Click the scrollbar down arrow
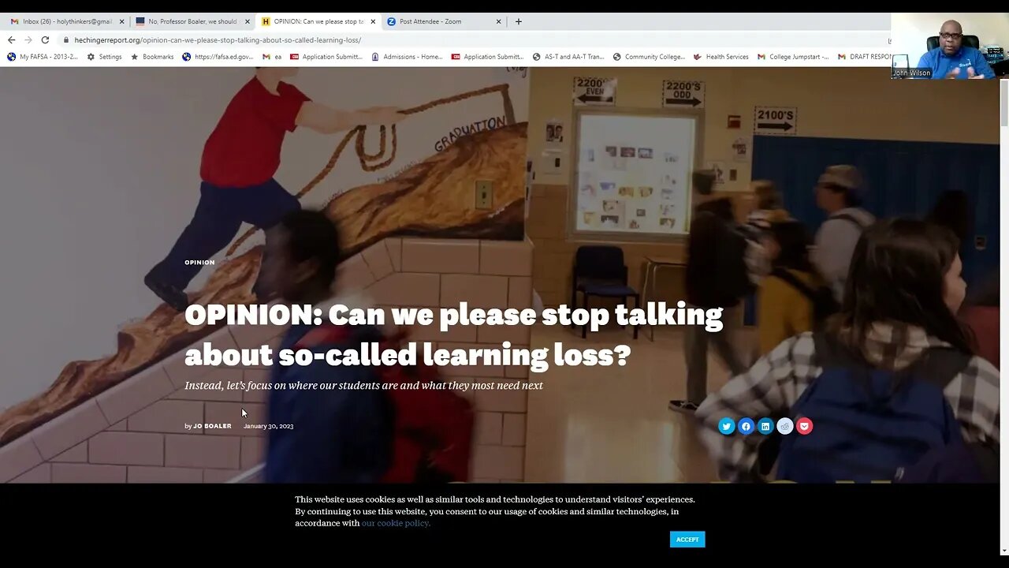The height and width of the screenshot is (568, 1009). click(x=1003, y=551)
